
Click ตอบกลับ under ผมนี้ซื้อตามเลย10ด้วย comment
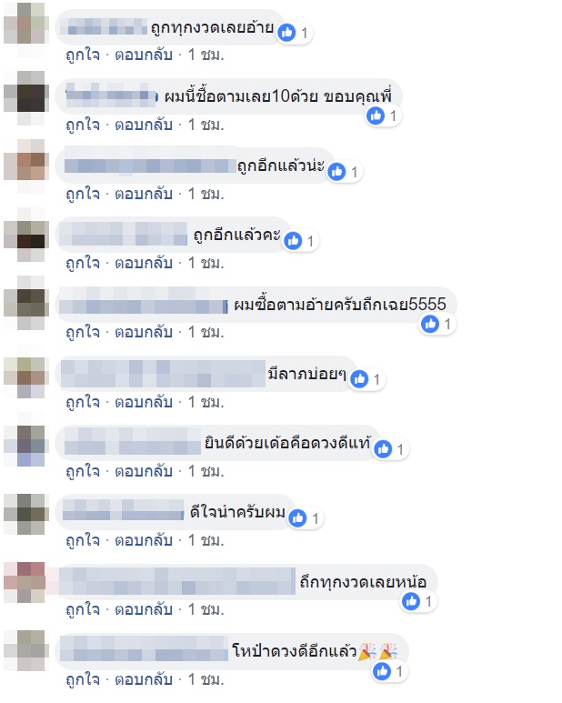(144, 125)
